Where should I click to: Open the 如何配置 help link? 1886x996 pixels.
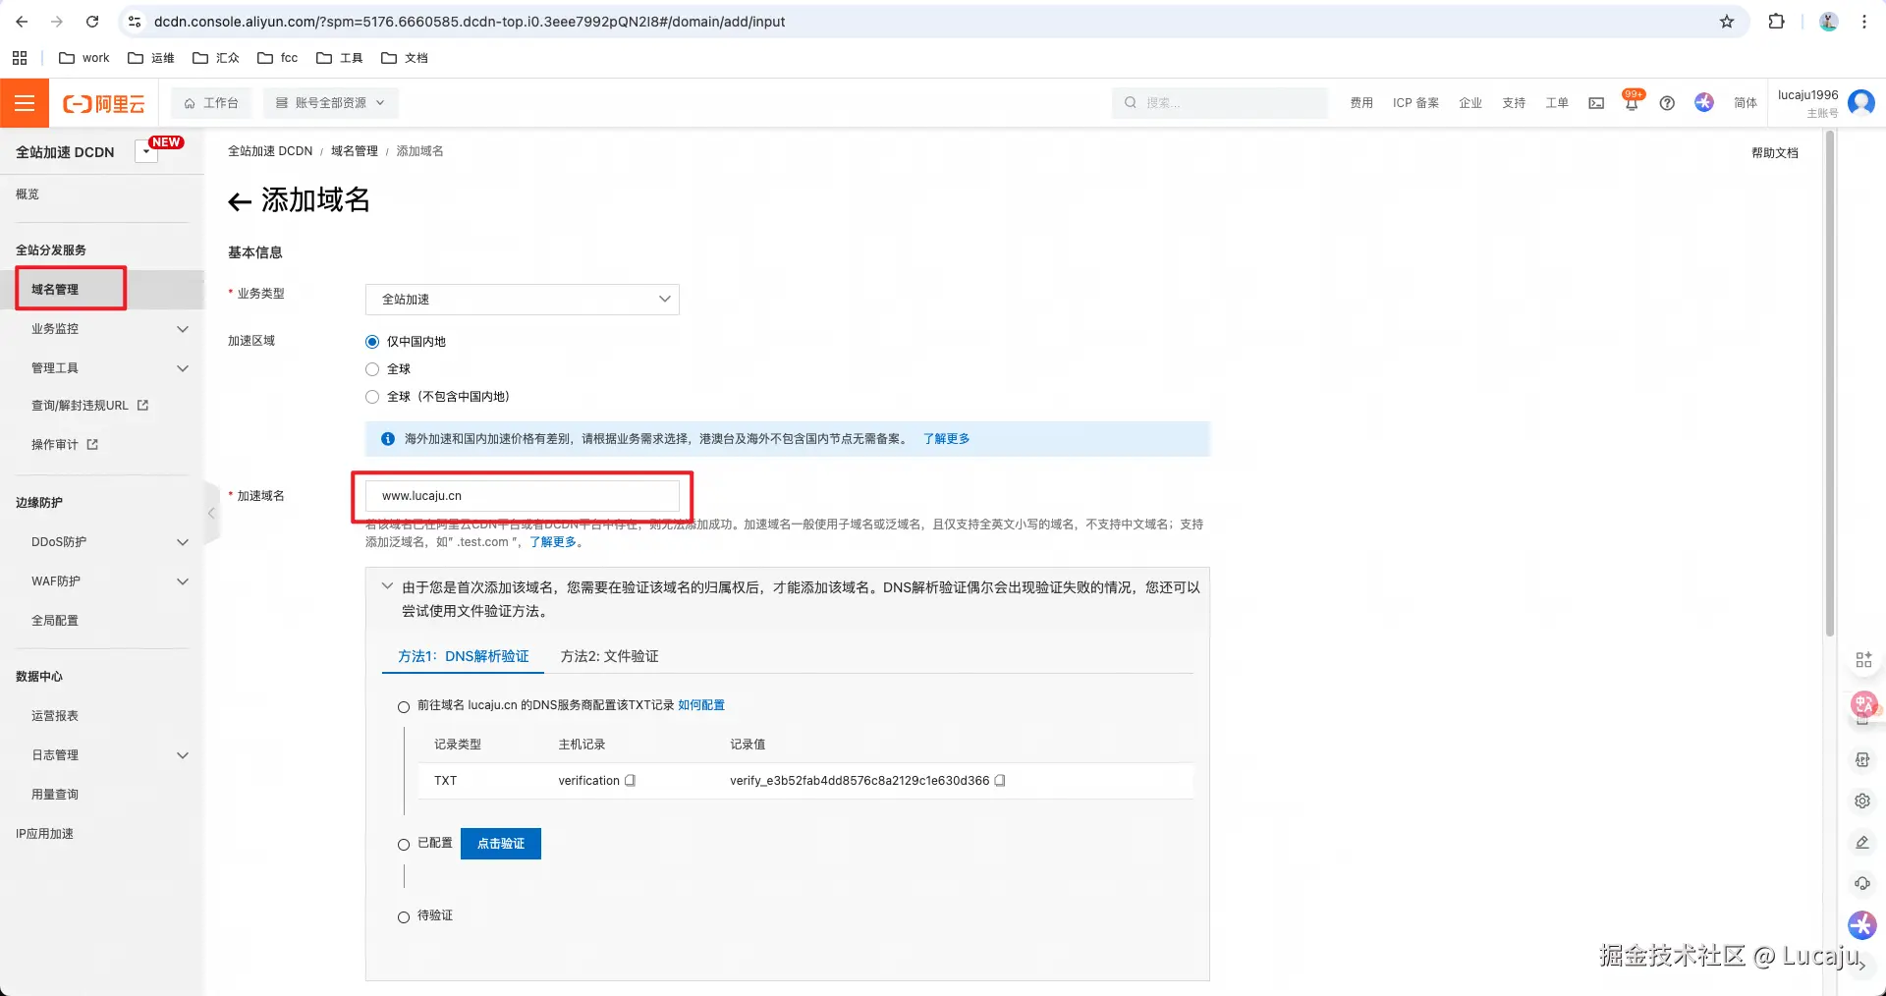point(700,705)
